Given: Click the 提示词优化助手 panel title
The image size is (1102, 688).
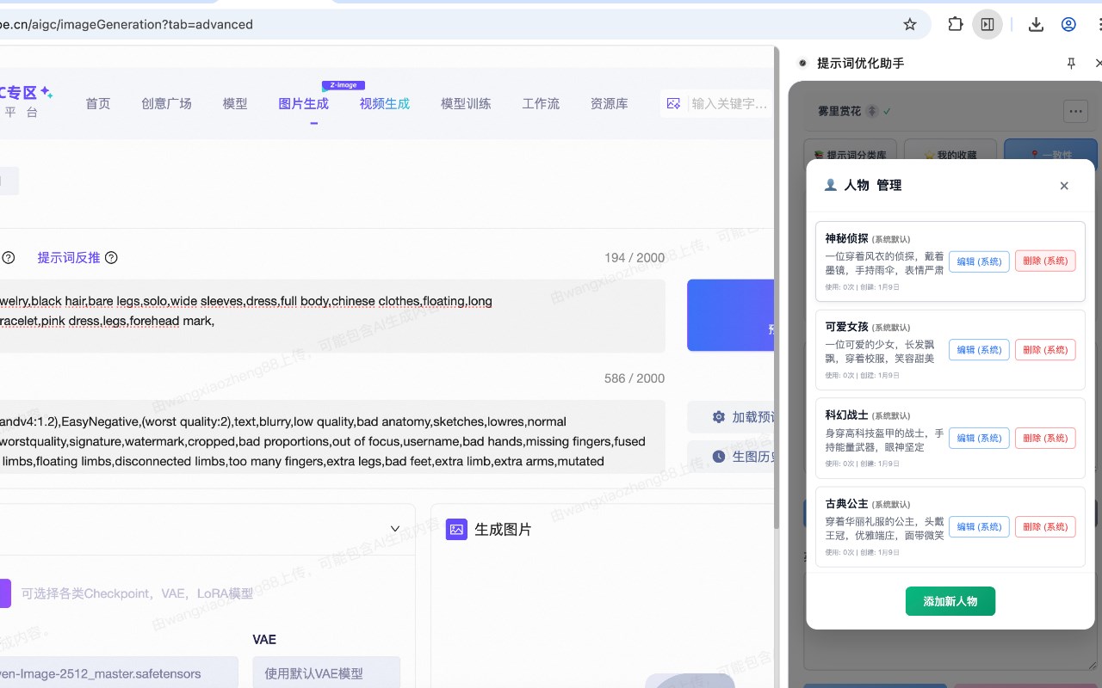Looking at the screenshot, I should (860, 63).
